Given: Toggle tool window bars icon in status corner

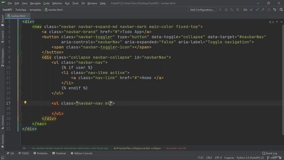Looking at the screenshot, I should (x=3, y=158).
